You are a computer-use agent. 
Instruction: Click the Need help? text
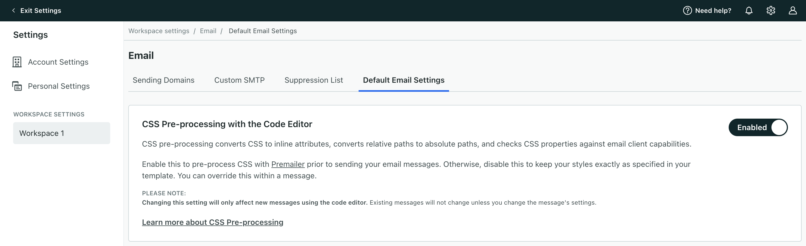tap(713, 11)
